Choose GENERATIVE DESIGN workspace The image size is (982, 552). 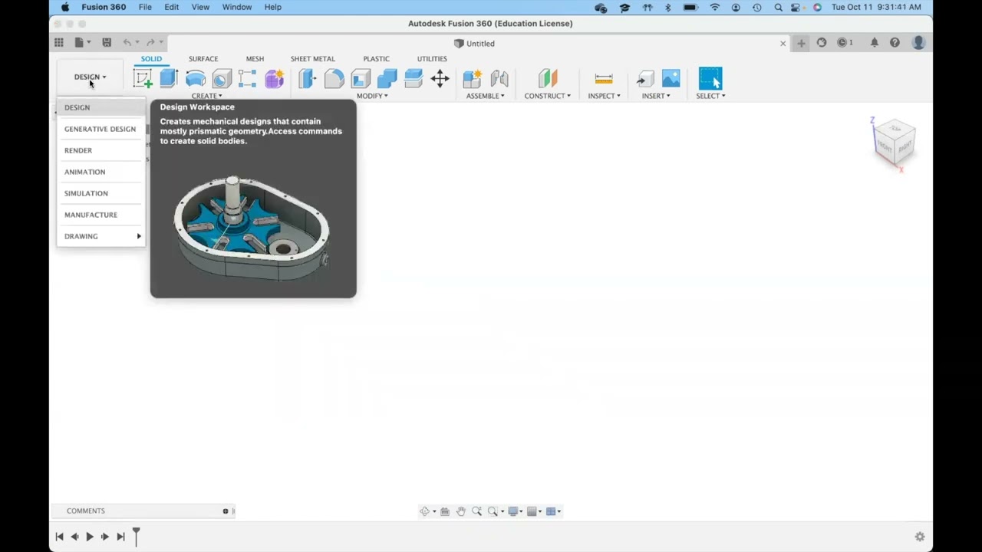(x=101, y=129)
